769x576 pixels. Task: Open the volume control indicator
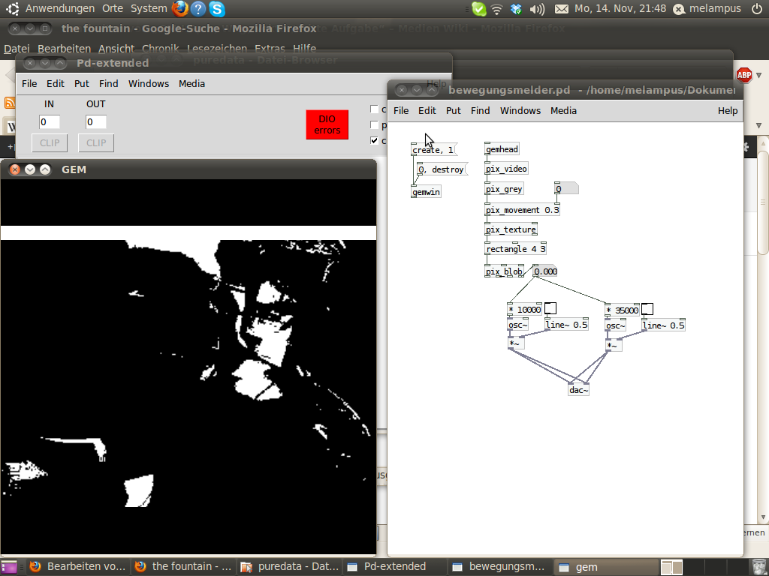[x=537, y=9]
